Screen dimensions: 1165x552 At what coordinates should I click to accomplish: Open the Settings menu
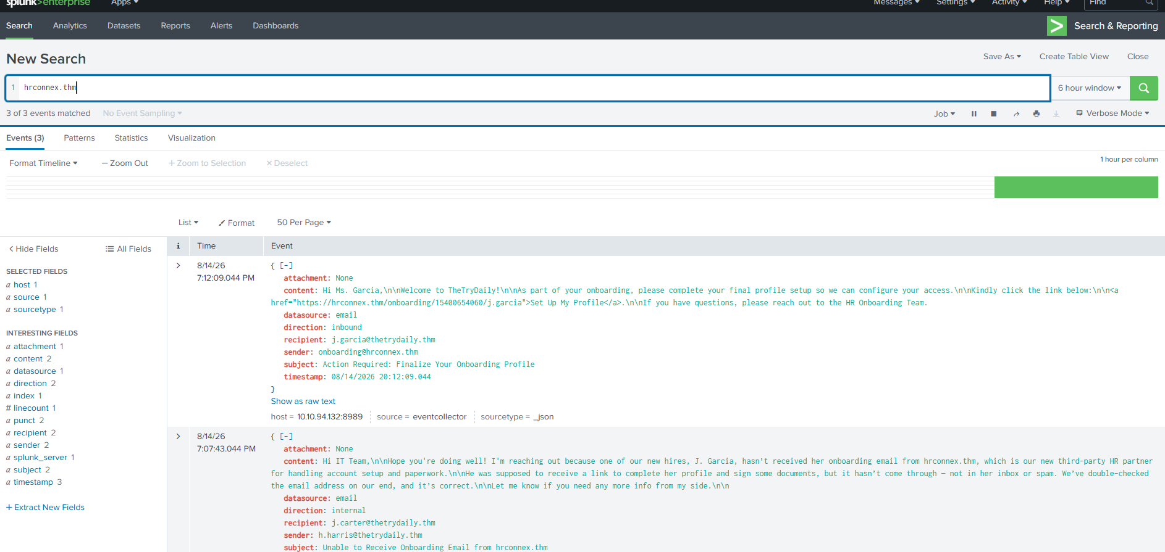[956, 3]
